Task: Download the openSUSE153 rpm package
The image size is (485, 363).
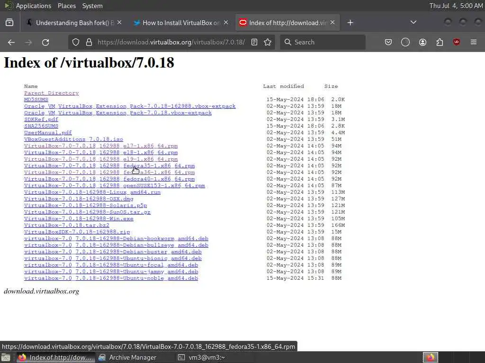Action: (115, 186)
